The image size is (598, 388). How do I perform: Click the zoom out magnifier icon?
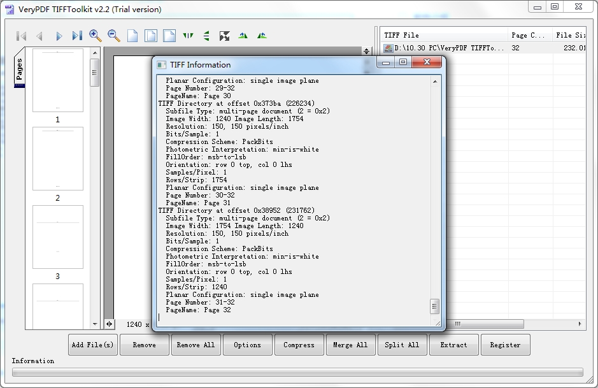(x=113, y=36)
